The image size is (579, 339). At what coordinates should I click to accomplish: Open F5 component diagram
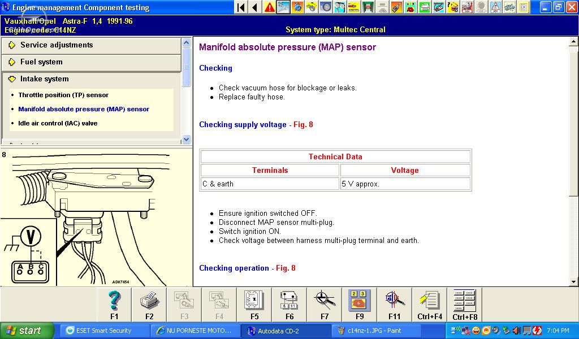254,305
